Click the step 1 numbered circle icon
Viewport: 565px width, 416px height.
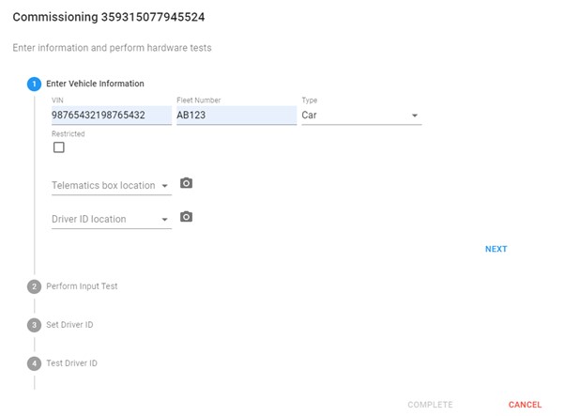pyautogui.click(x=34, y=84)
